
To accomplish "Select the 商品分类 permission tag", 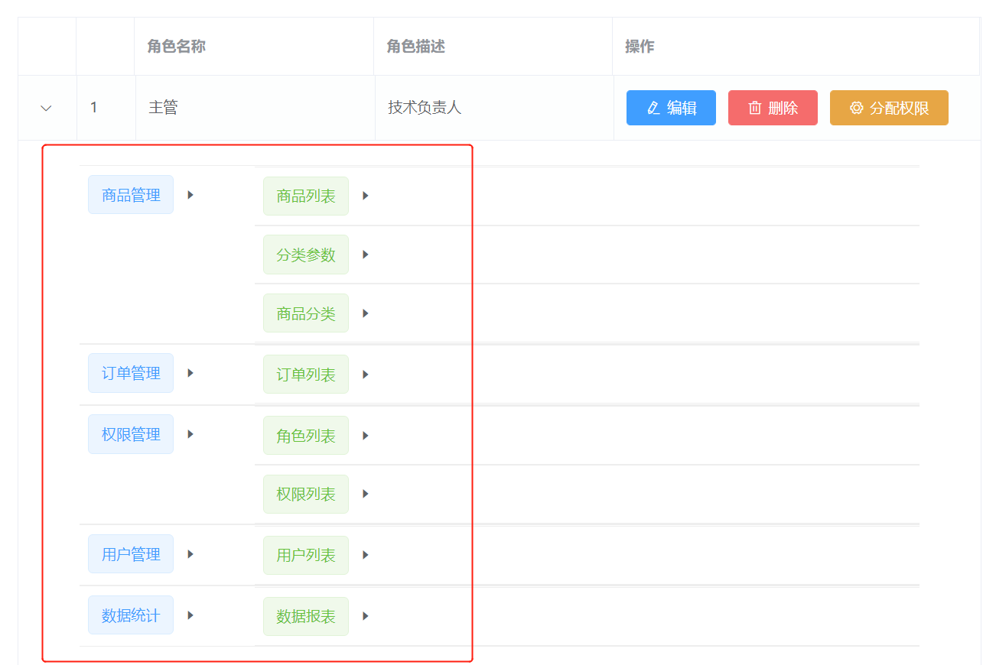I will click(305, 313).
